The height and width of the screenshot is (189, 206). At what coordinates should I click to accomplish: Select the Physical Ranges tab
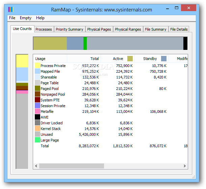point(128,29)
